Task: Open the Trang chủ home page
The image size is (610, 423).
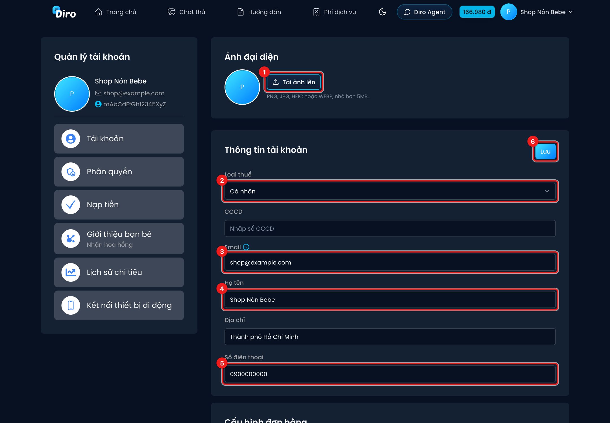Action: [116, 12]
